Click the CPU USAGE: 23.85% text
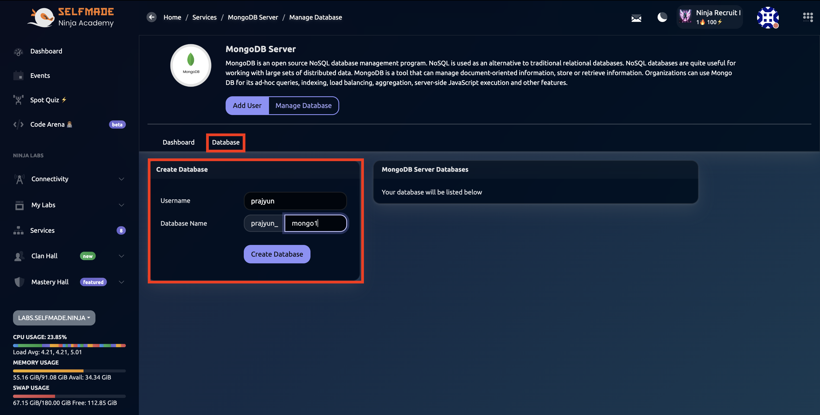 click(40, 337)
